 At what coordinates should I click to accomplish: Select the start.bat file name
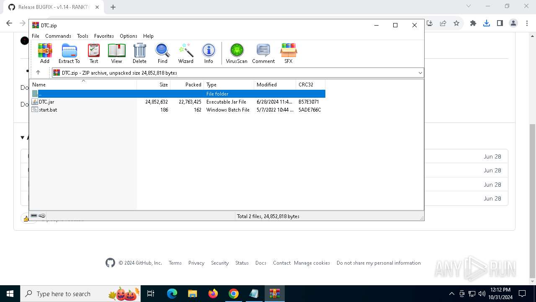point(48,109)
